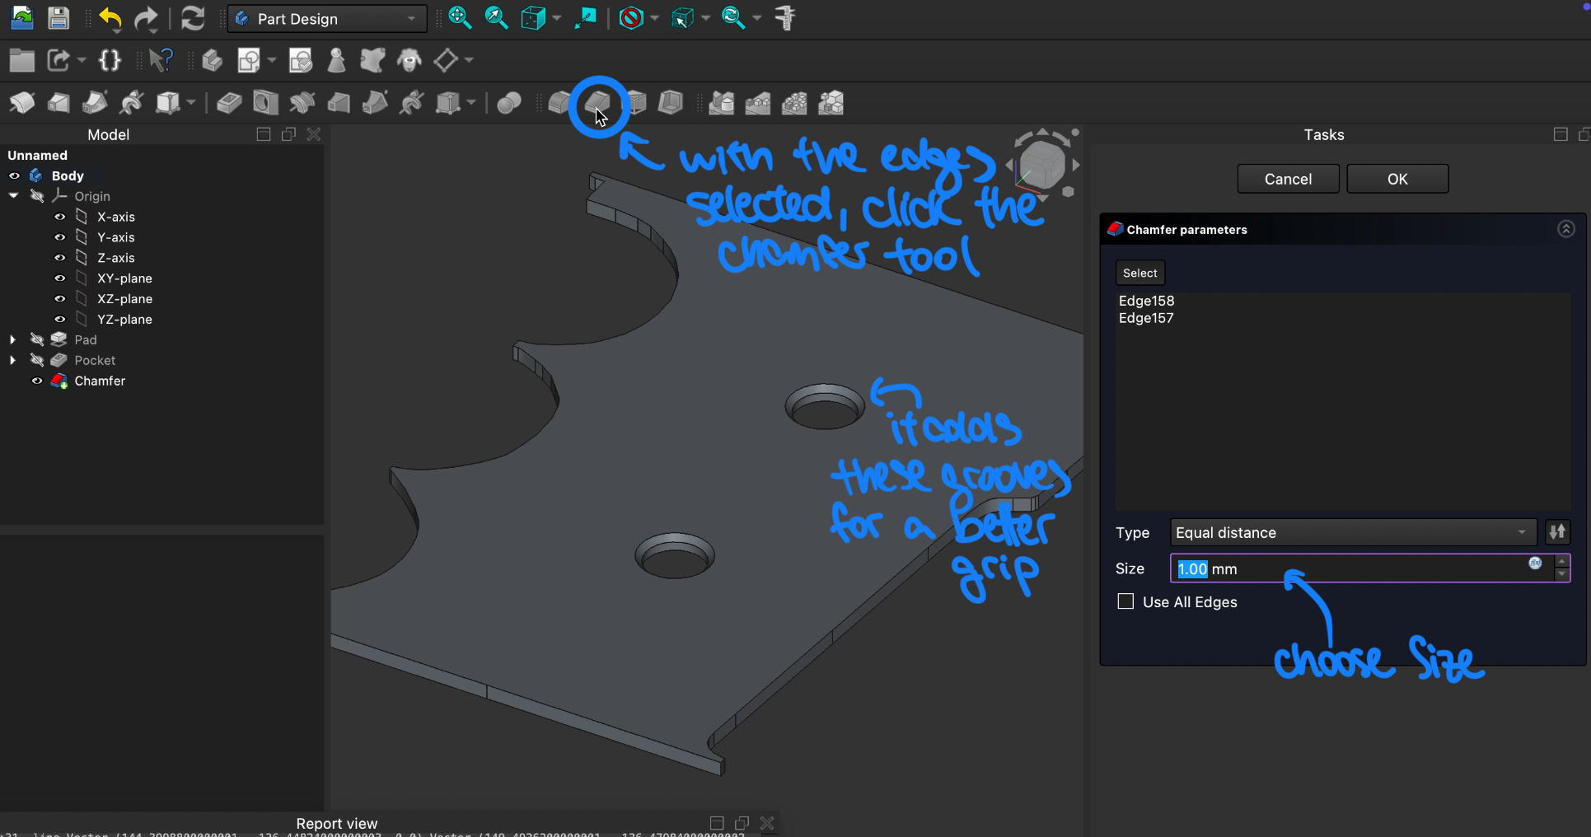Viewport: 1591px width, 837px height.
Task: Toggle visibility eye of XY-plane
Action: point(60,278)
